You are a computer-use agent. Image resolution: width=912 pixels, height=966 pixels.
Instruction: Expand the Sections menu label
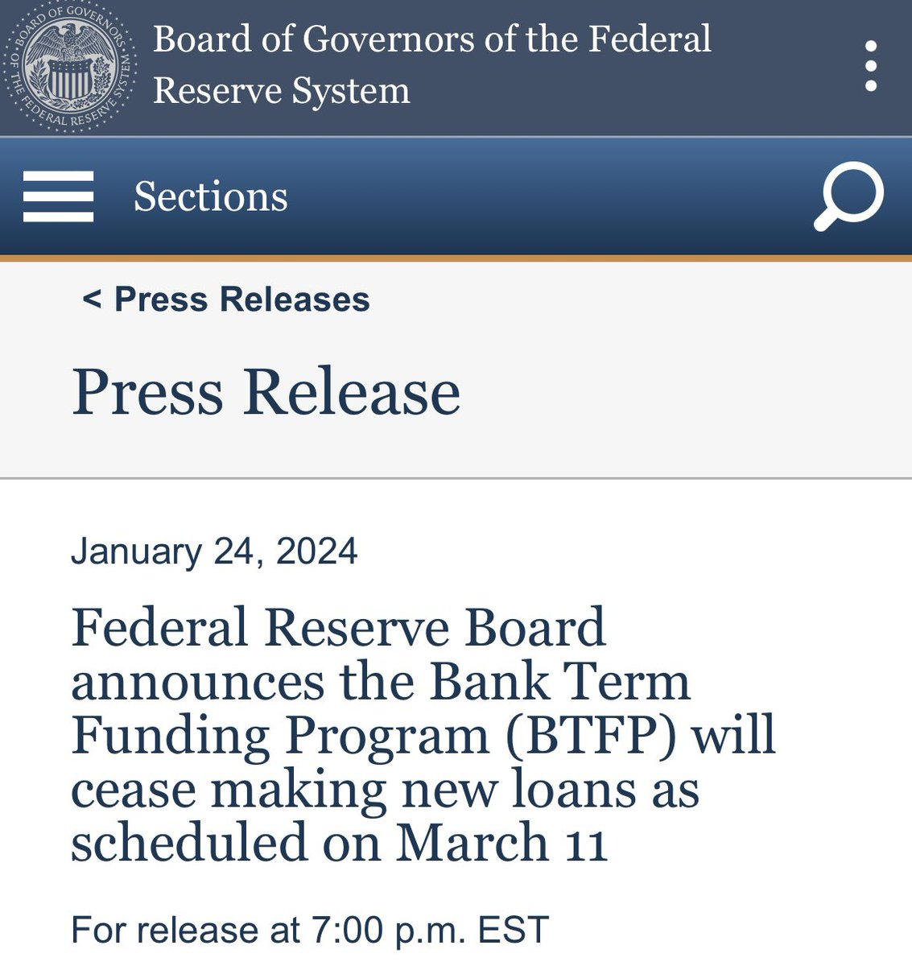(210, 196)
